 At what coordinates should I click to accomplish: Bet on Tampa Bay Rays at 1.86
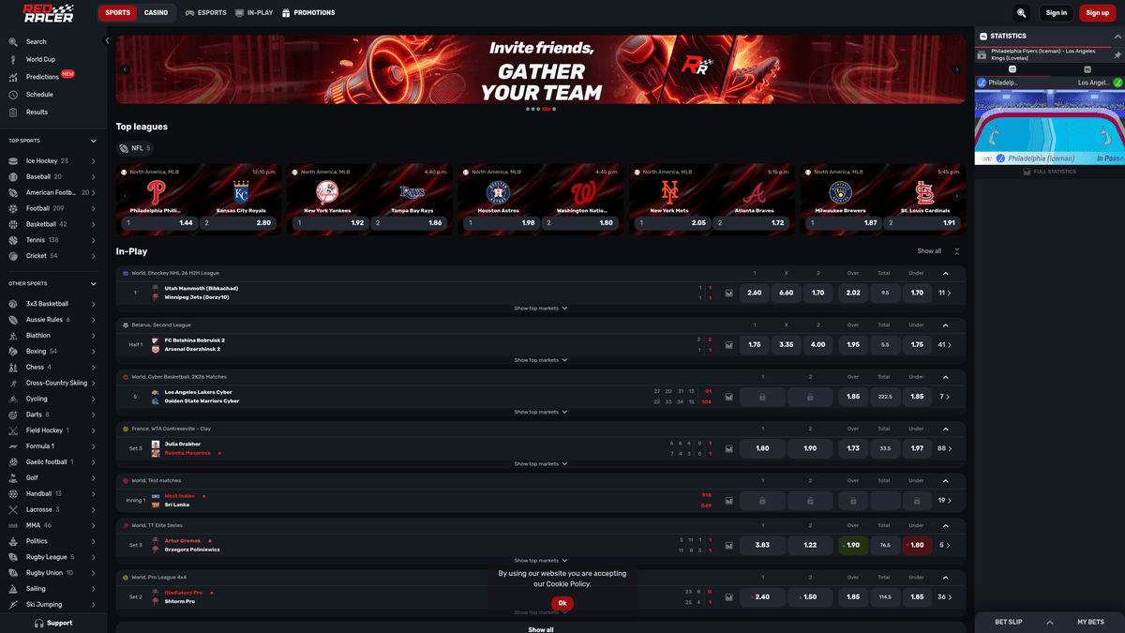tap(408, 223)
